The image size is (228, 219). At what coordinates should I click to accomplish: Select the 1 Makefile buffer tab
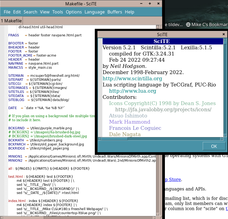[11, 21]
